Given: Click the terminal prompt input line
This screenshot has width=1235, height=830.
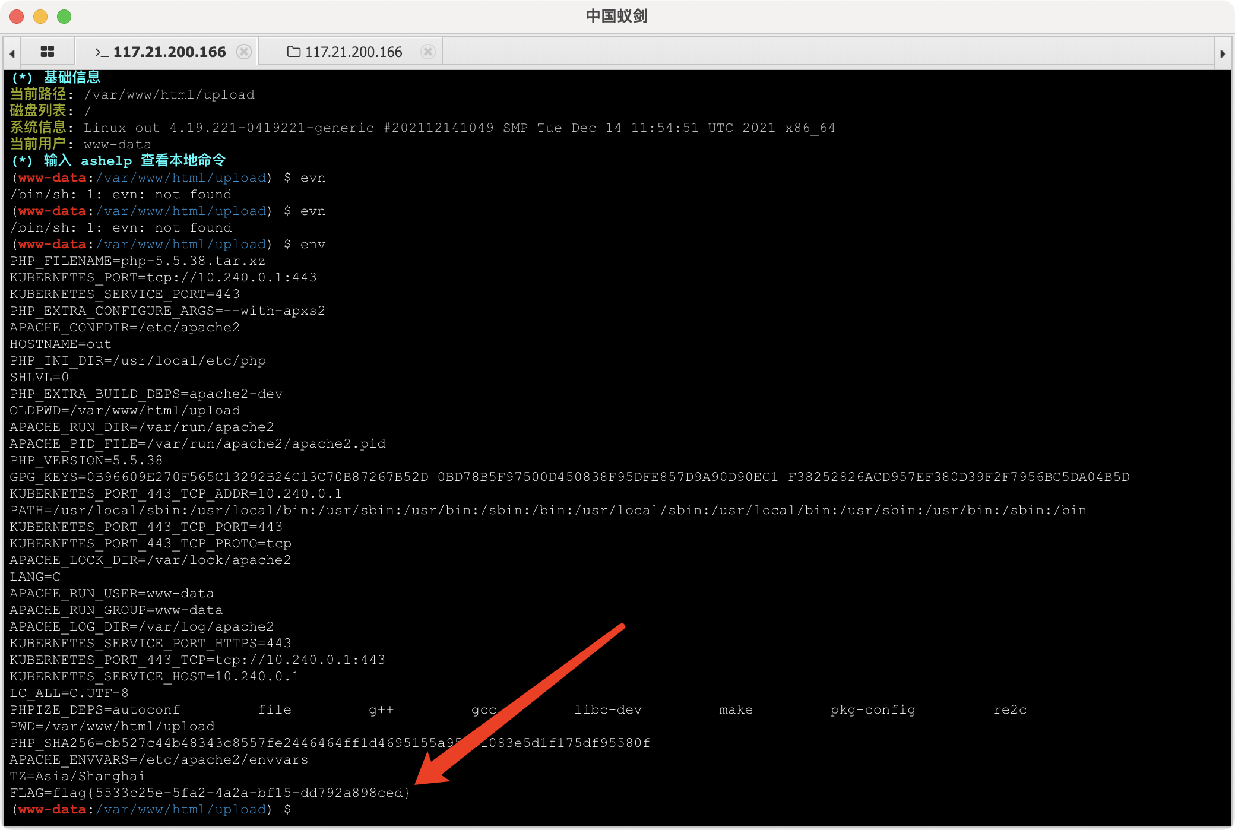Looking at the screenshot, I should tap(151, 809).
